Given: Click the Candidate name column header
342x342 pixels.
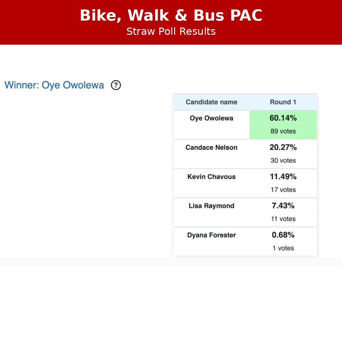Looking at the screenshot, I should click(211, 102).
